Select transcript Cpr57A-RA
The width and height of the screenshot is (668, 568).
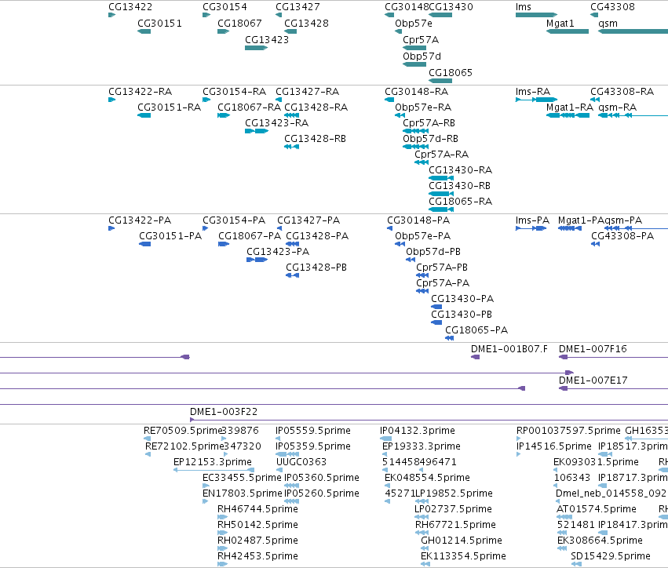click(x=422, y=162)
